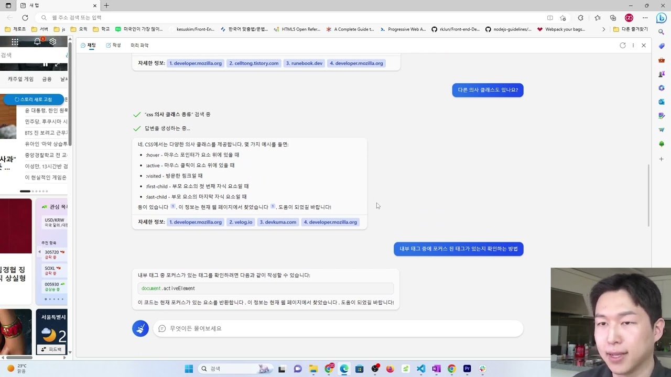Open Visual Studio Code from taskbar
Image resolution: width=671 pixels, height=377 pixels.
coord(421,369)
